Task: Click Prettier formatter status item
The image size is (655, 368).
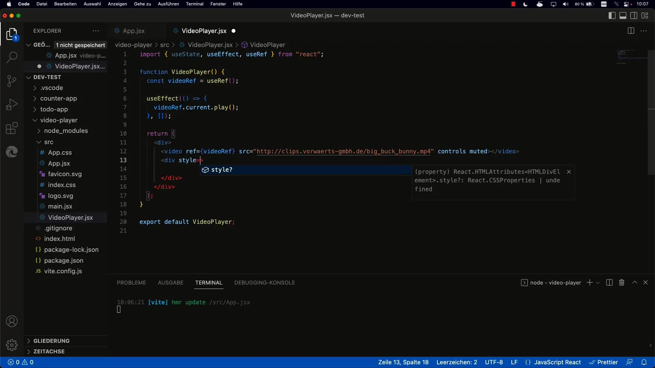Action: click(x=603, y=362)
